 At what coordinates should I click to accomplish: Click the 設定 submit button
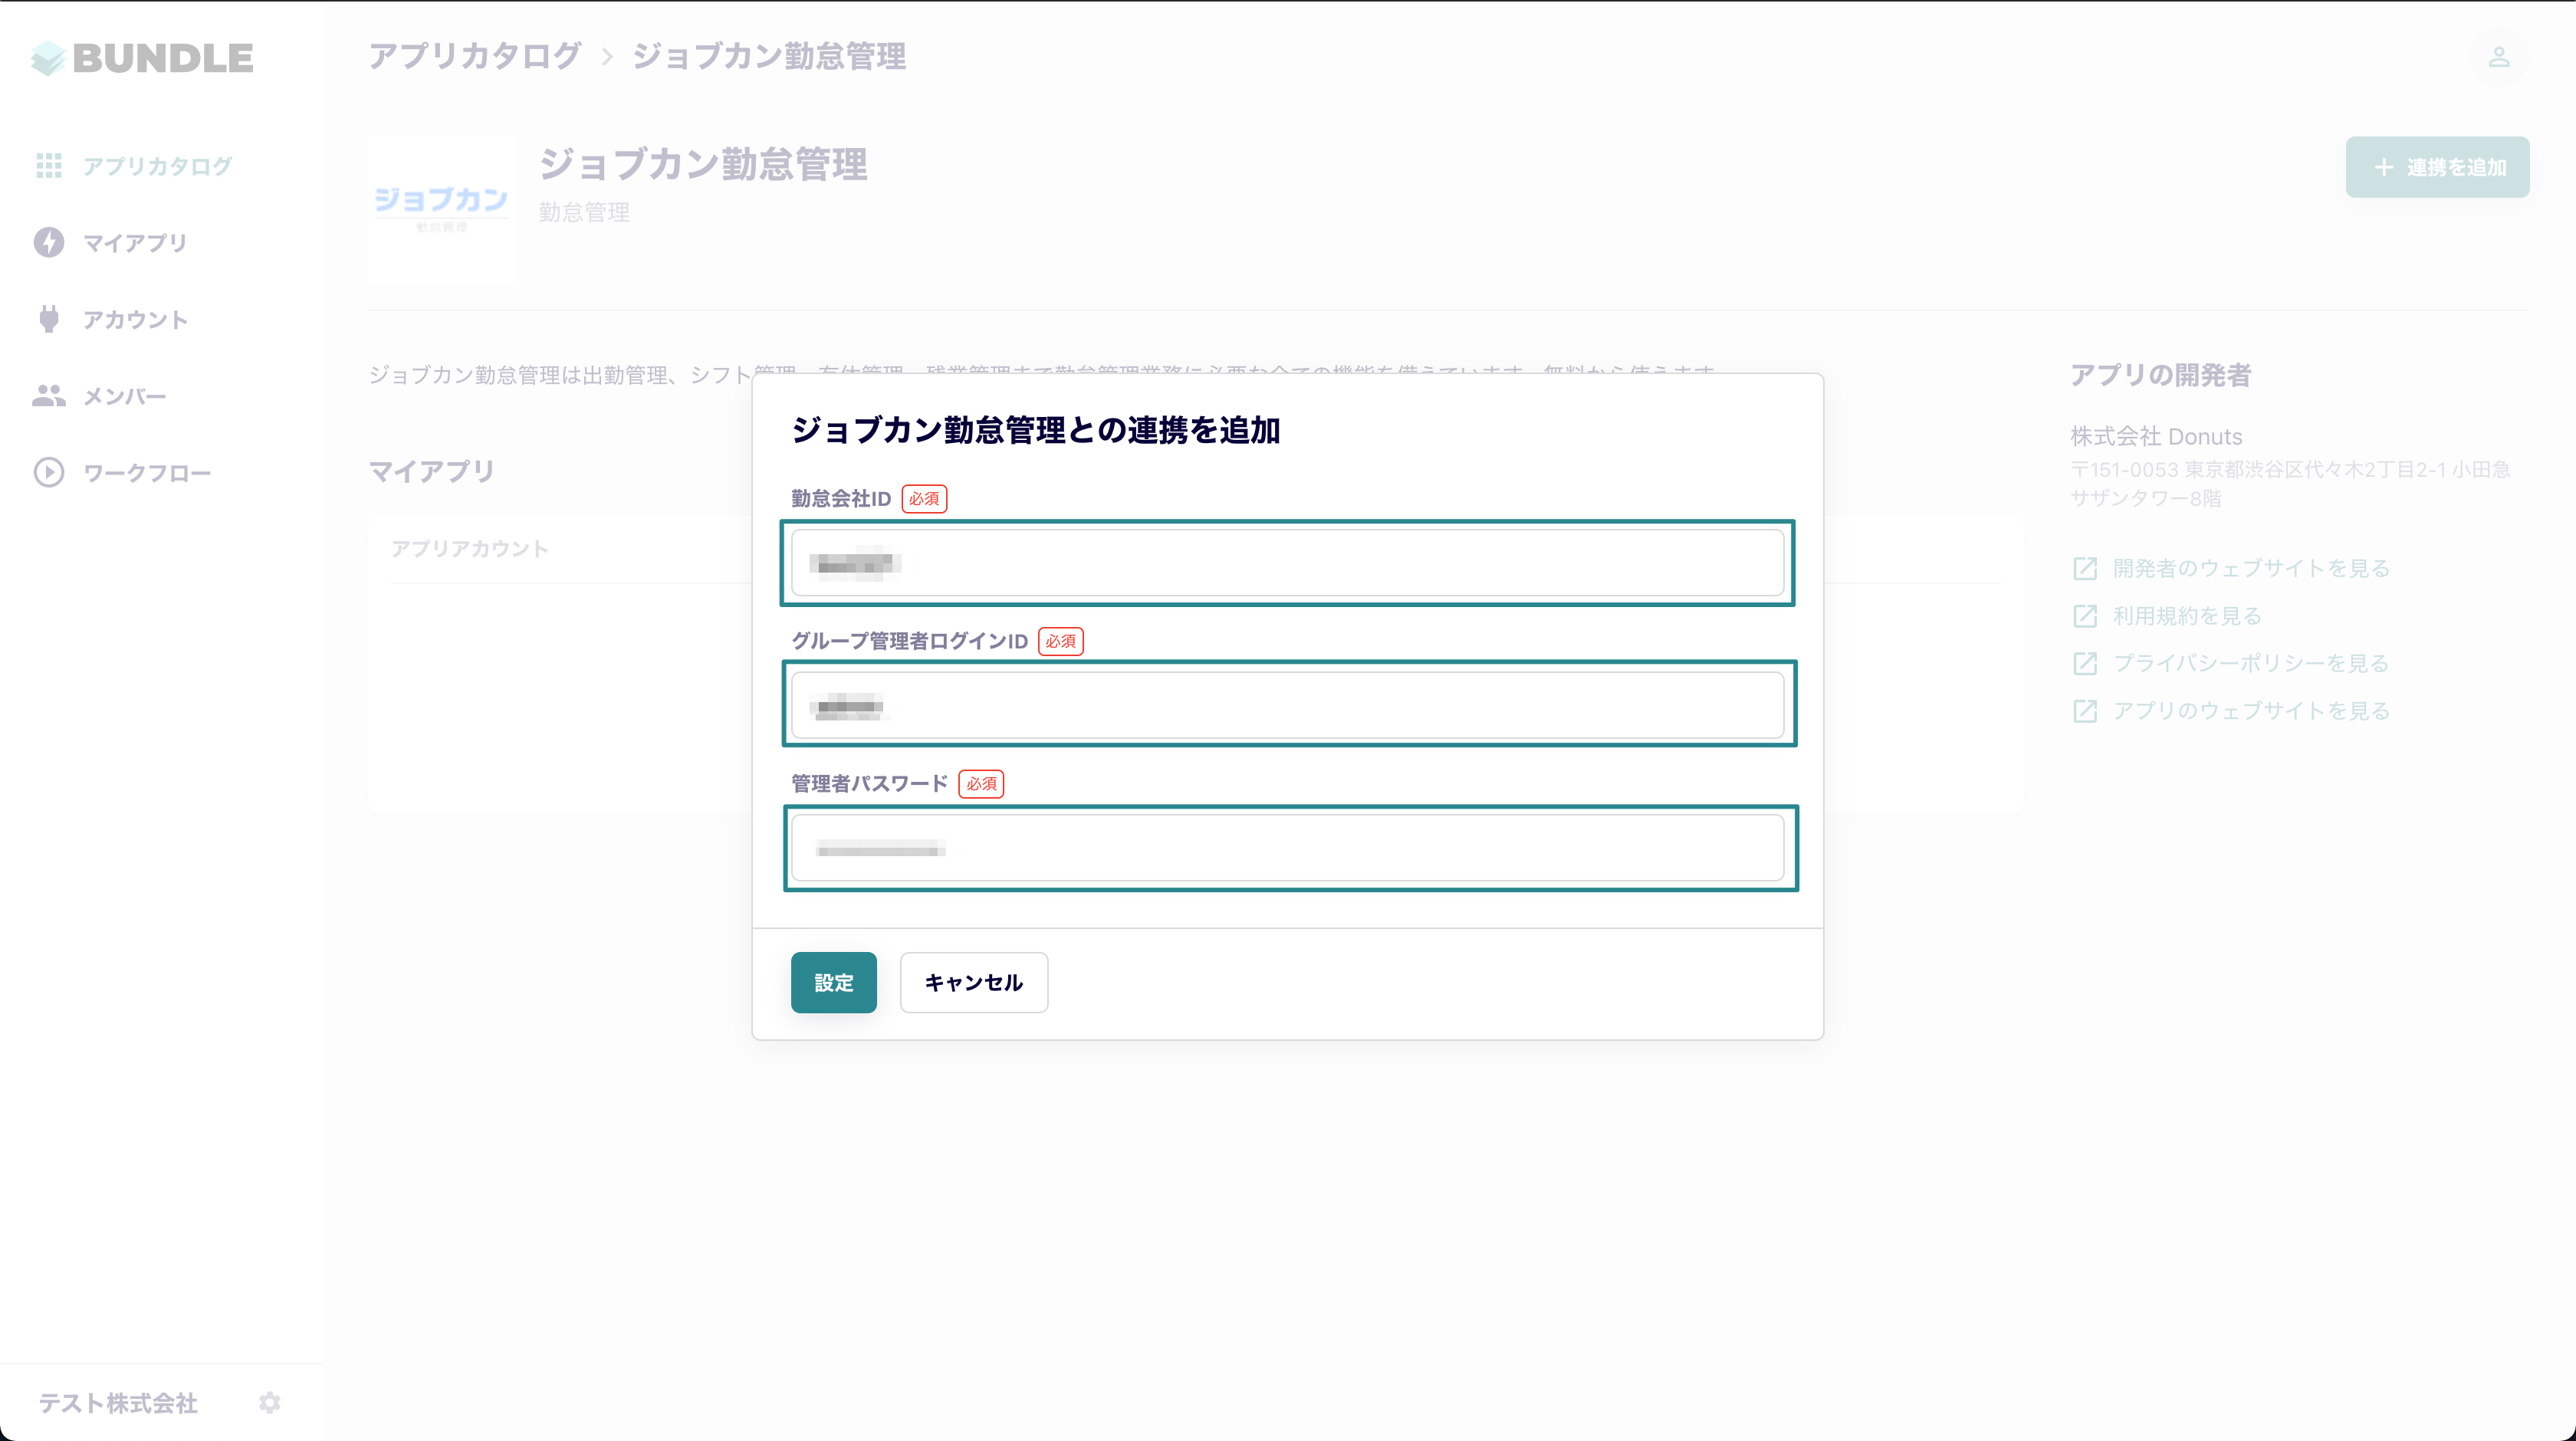834,982
